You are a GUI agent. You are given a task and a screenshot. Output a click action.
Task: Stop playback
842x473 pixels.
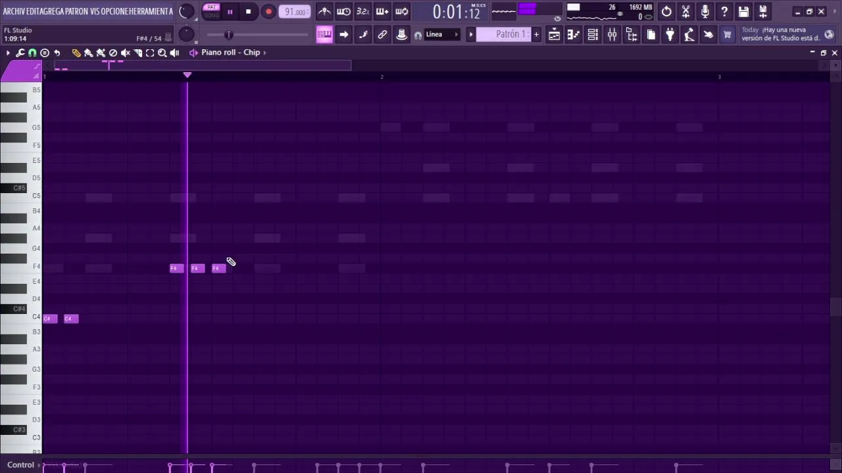click(248, 11)
